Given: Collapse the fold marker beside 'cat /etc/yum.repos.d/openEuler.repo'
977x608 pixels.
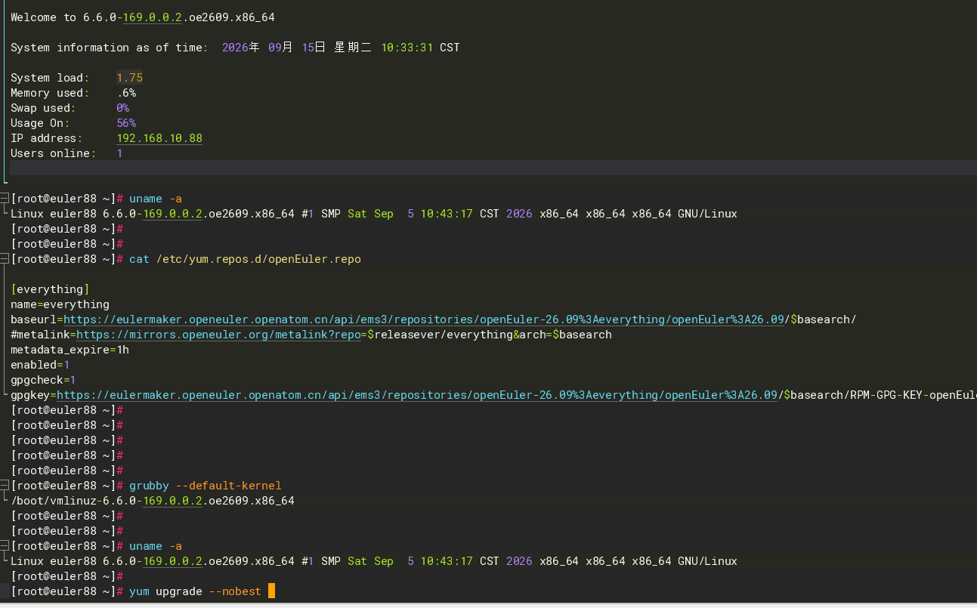Looking at the screenshot, I should pyautogui.click(x=4, y=259).
